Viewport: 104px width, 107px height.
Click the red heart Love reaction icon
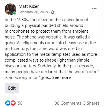(13, 103)
